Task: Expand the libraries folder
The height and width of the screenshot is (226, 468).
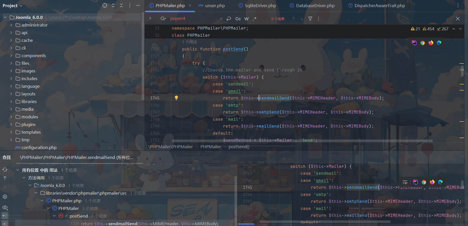Action: click(11, 102)
